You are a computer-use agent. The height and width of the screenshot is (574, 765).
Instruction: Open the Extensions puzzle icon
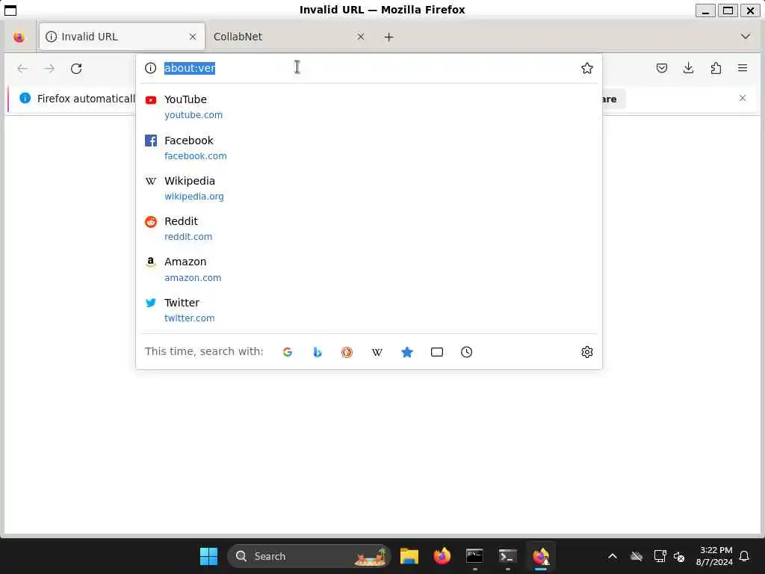pyautogui.click(x=716, y=68)
